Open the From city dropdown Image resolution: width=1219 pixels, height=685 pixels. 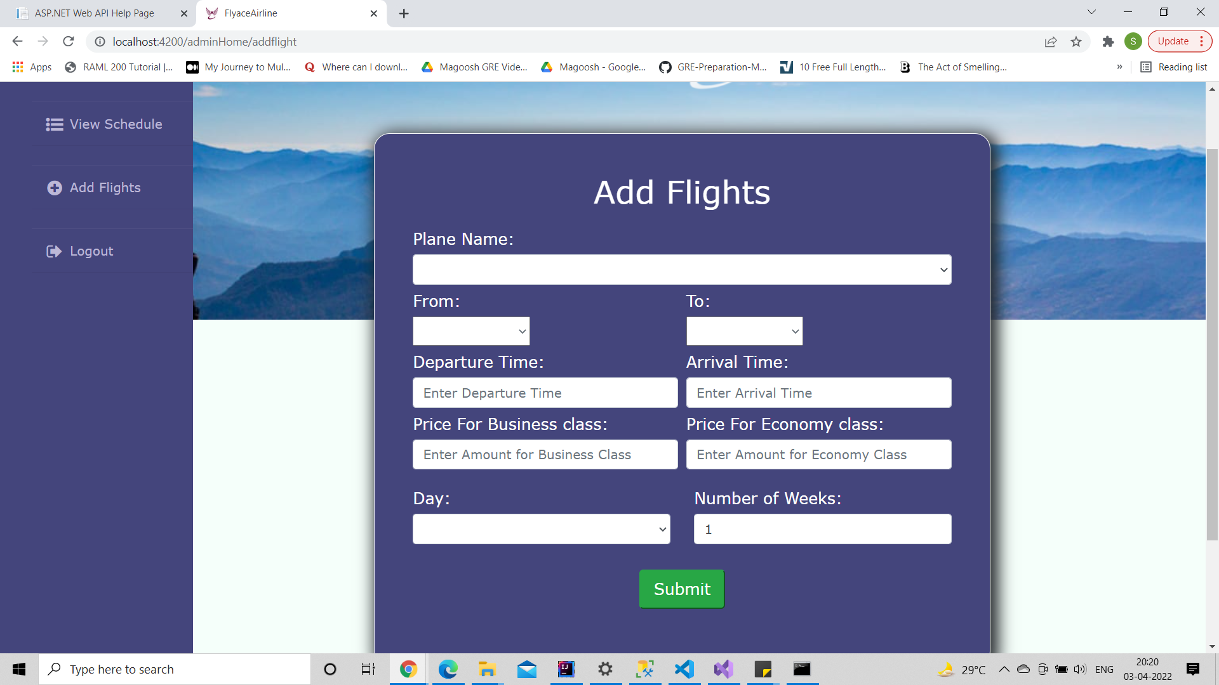click(x=470, y=330)
